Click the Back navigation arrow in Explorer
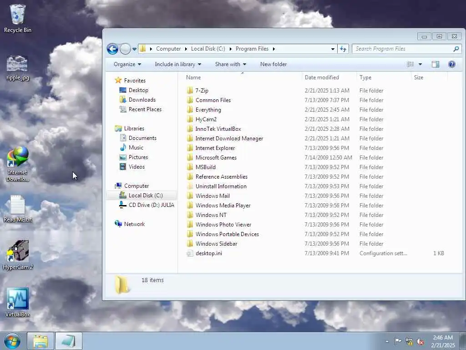The height and width of the screenshot is (350, 466). (x=113, y=49)
